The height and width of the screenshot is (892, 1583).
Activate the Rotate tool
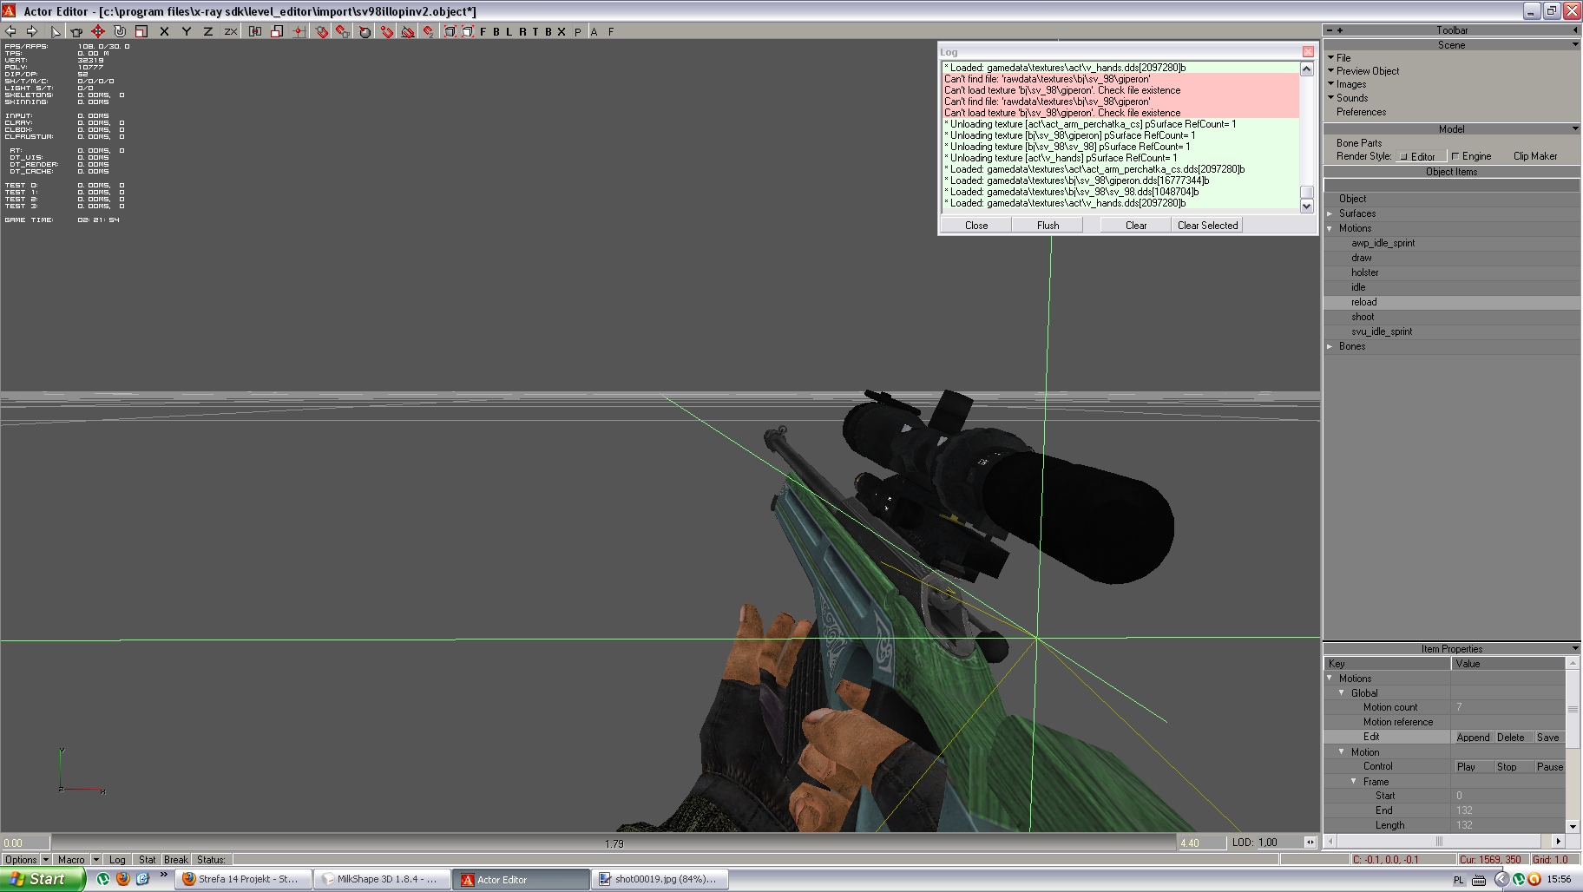120,31
